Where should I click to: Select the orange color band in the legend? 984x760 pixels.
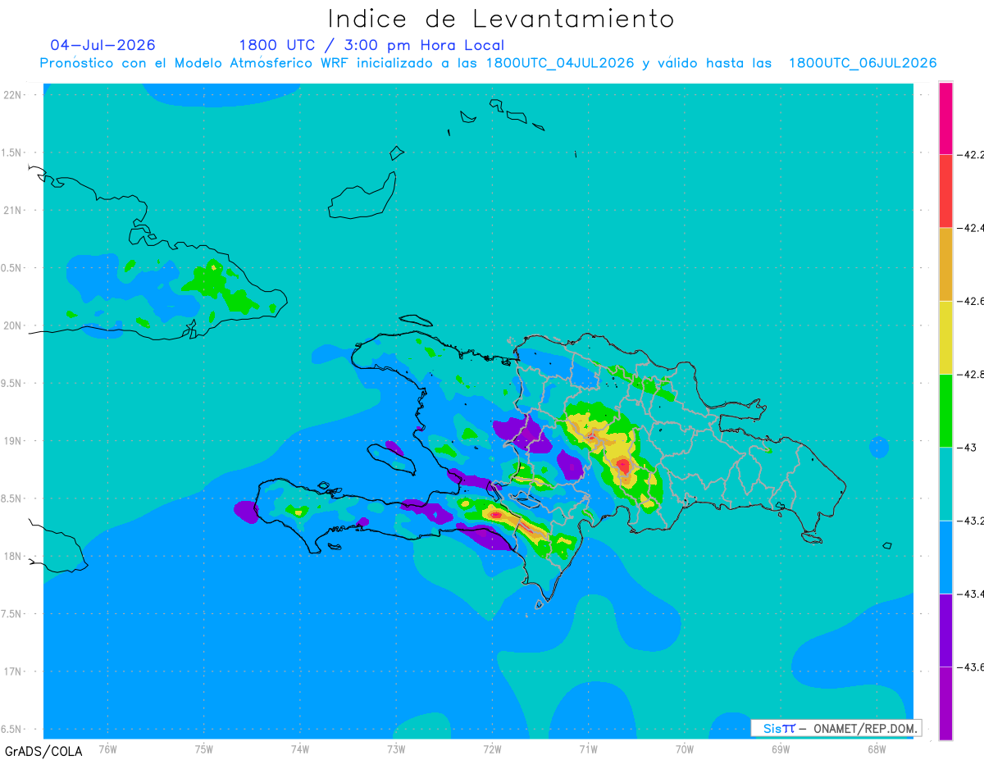945,264
